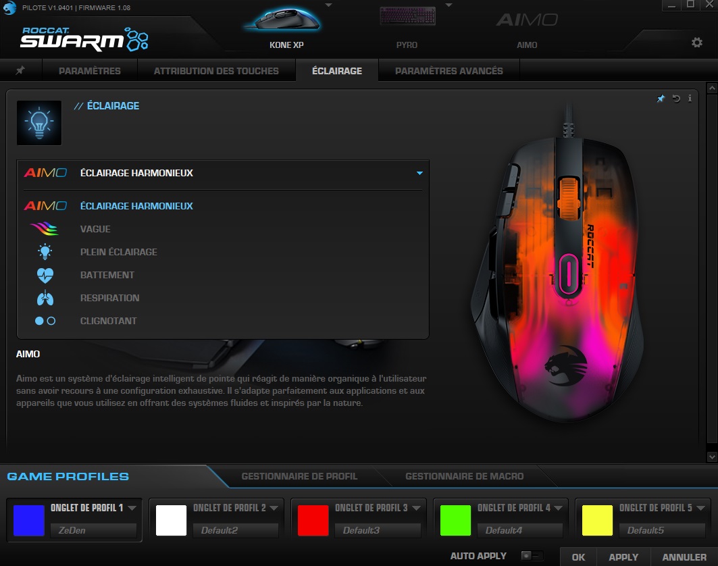Open the Kone XP device dropdown arrow
The width and height of the screenshot is (718, 566).
point(329,5)
